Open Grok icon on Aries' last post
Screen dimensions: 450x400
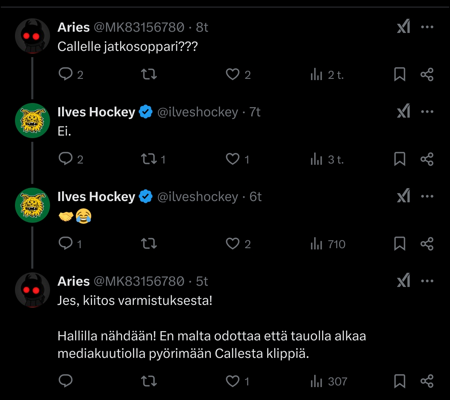[x=403, y=282]
